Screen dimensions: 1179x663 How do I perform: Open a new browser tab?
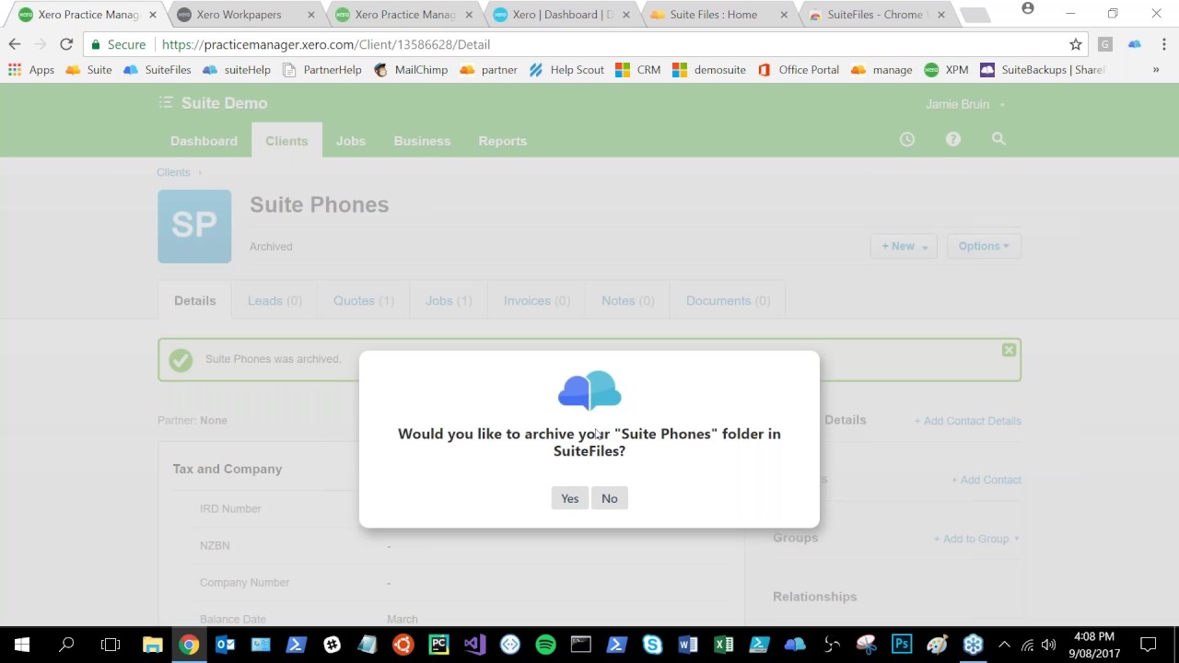point(974,16)
